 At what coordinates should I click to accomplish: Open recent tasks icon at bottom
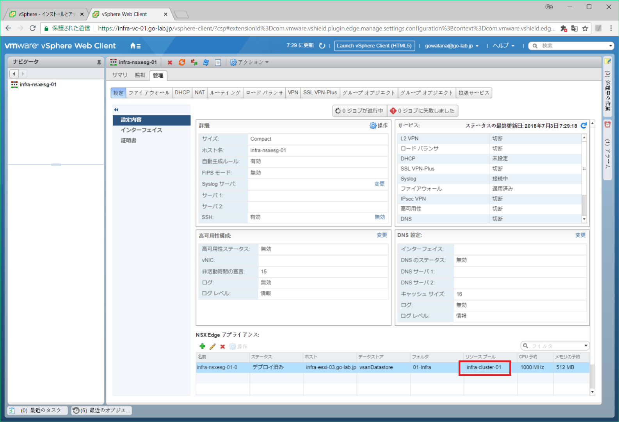tap(12, 410)
